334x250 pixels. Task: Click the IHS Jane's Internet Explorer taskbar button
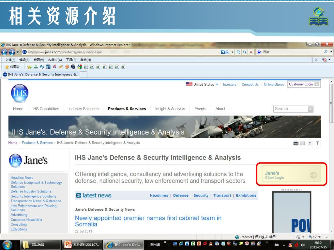point(124,245)
